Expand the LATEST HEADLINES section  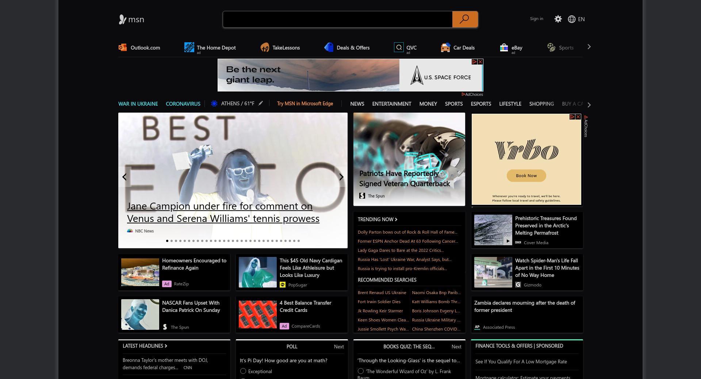(x=145, y=346)
